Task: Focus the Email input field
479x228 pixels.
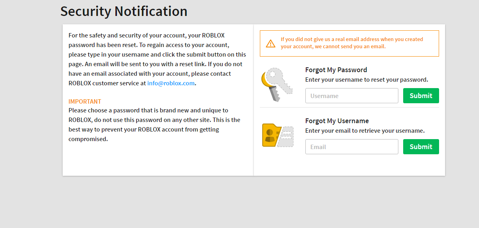Action: coord(352,147)
